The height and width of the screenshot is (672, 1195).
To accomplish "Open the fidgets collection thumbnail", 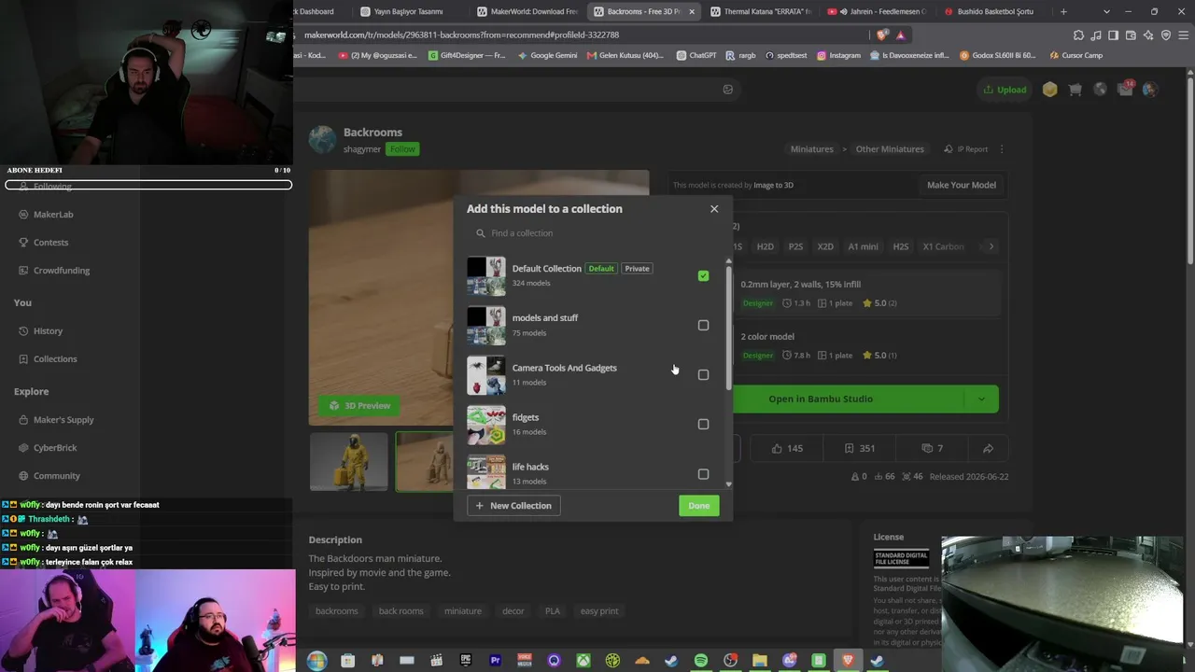I will [486, 425].
